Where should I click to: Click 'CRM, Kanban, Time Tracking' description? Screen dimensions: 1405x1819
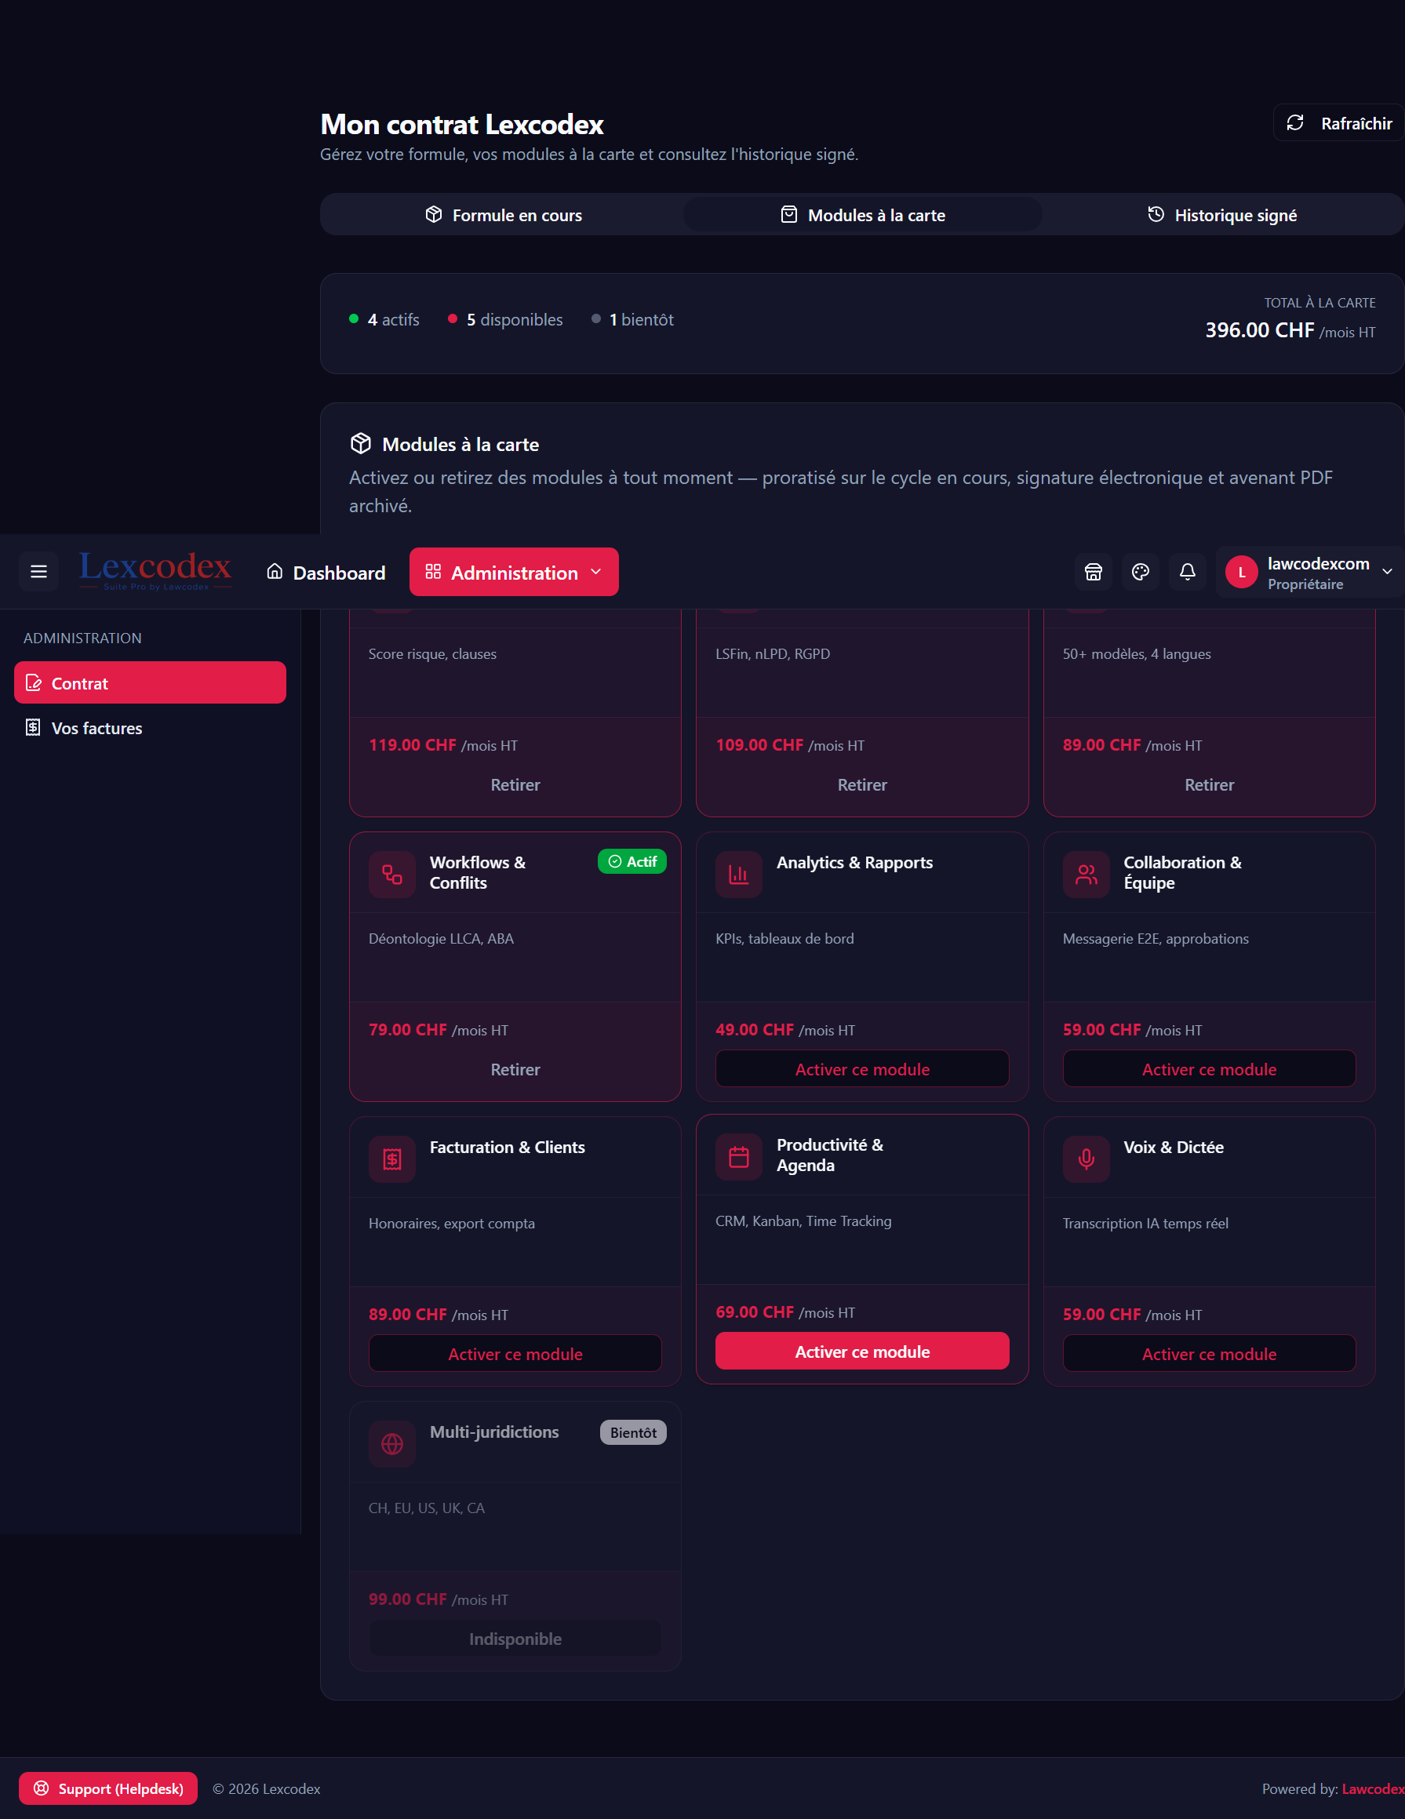(x=803, y=1221)
